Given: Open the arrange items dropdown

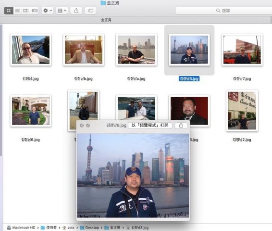Looking at the screenshot, I should pos(62,11).
